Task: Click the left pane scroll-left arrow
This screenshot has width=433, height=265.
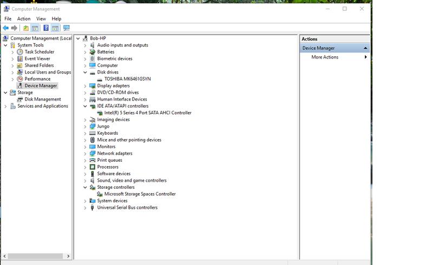Action: (4, 256)
